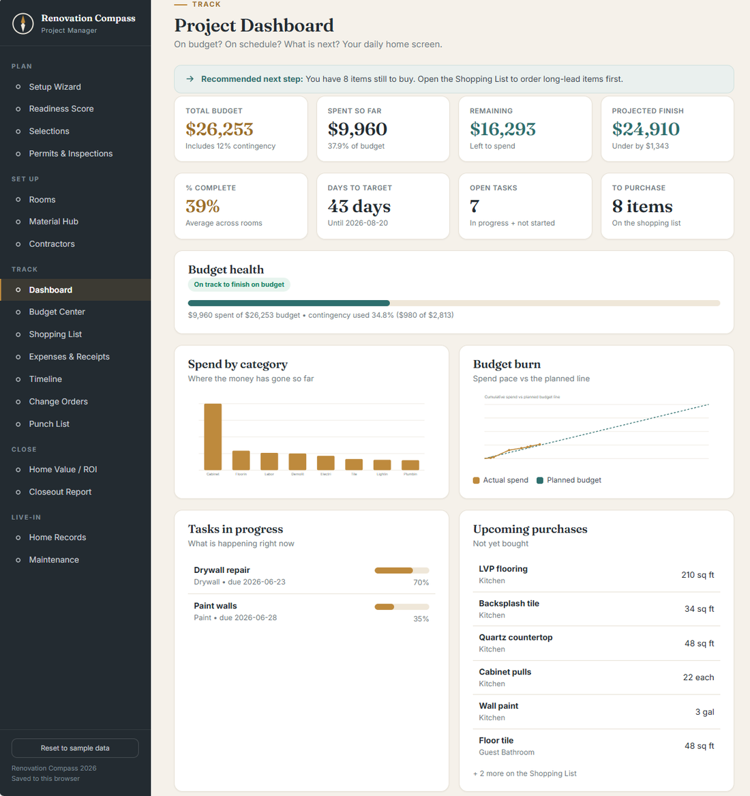Click the Projected Finish $24,910 card
Screen dimensions: 750x796
tap(667, 129)
